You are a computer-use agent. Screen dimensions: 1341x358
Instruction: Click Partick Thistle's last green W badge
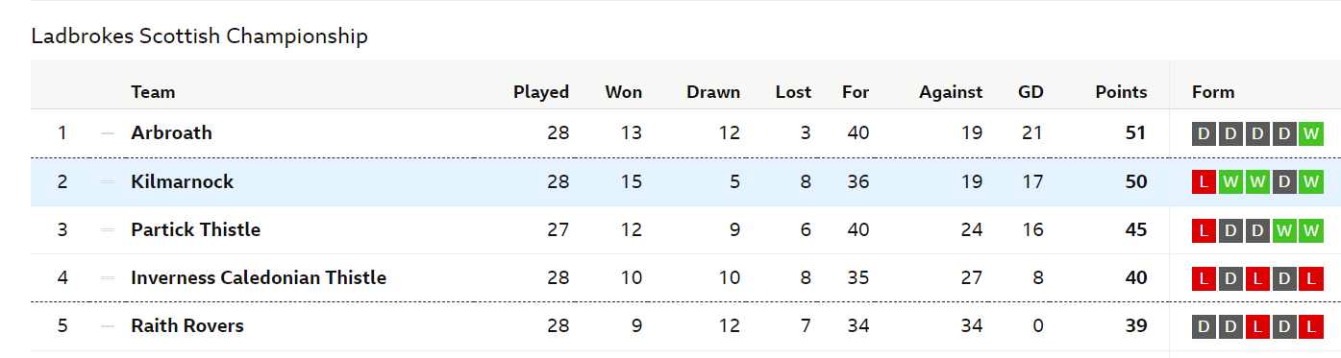click(x=1310, y=230)
